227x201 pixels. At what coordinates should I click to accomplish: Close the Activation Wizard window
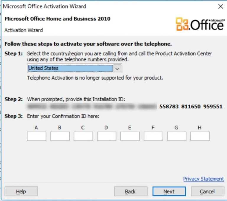[220, 6]
